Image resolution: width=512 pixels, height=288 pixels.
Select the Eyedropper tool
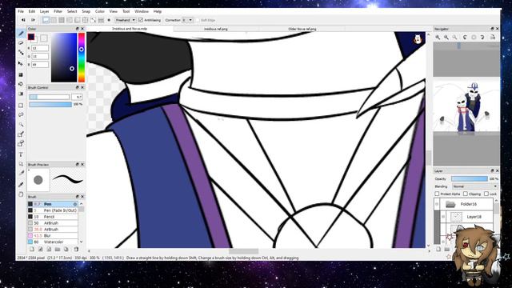[x=21, y=185]
